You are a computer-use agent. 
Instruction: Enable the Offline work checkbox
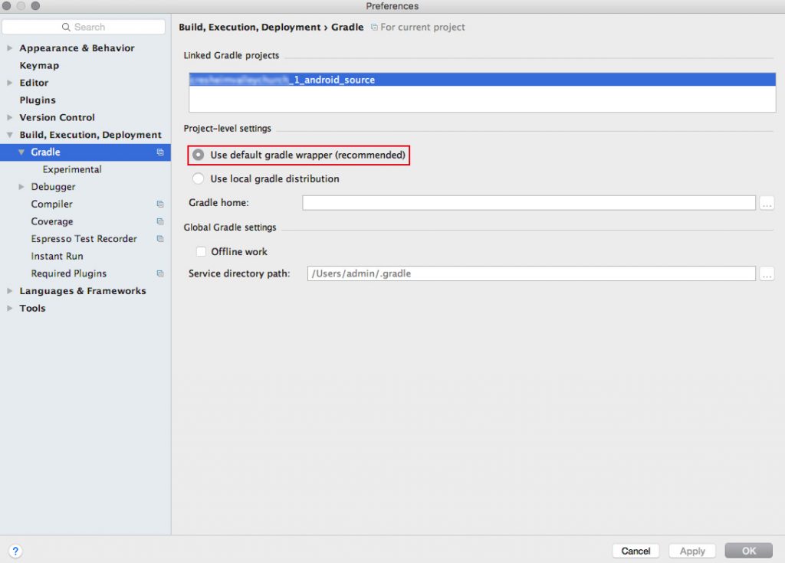pos(202,252)
